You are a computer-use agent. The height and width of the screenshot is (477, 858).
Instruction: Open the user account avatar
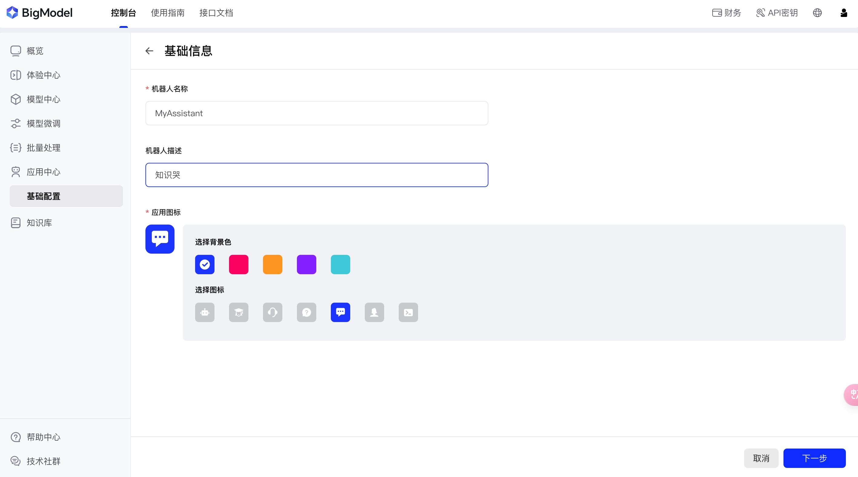click(x=843, y=13)
